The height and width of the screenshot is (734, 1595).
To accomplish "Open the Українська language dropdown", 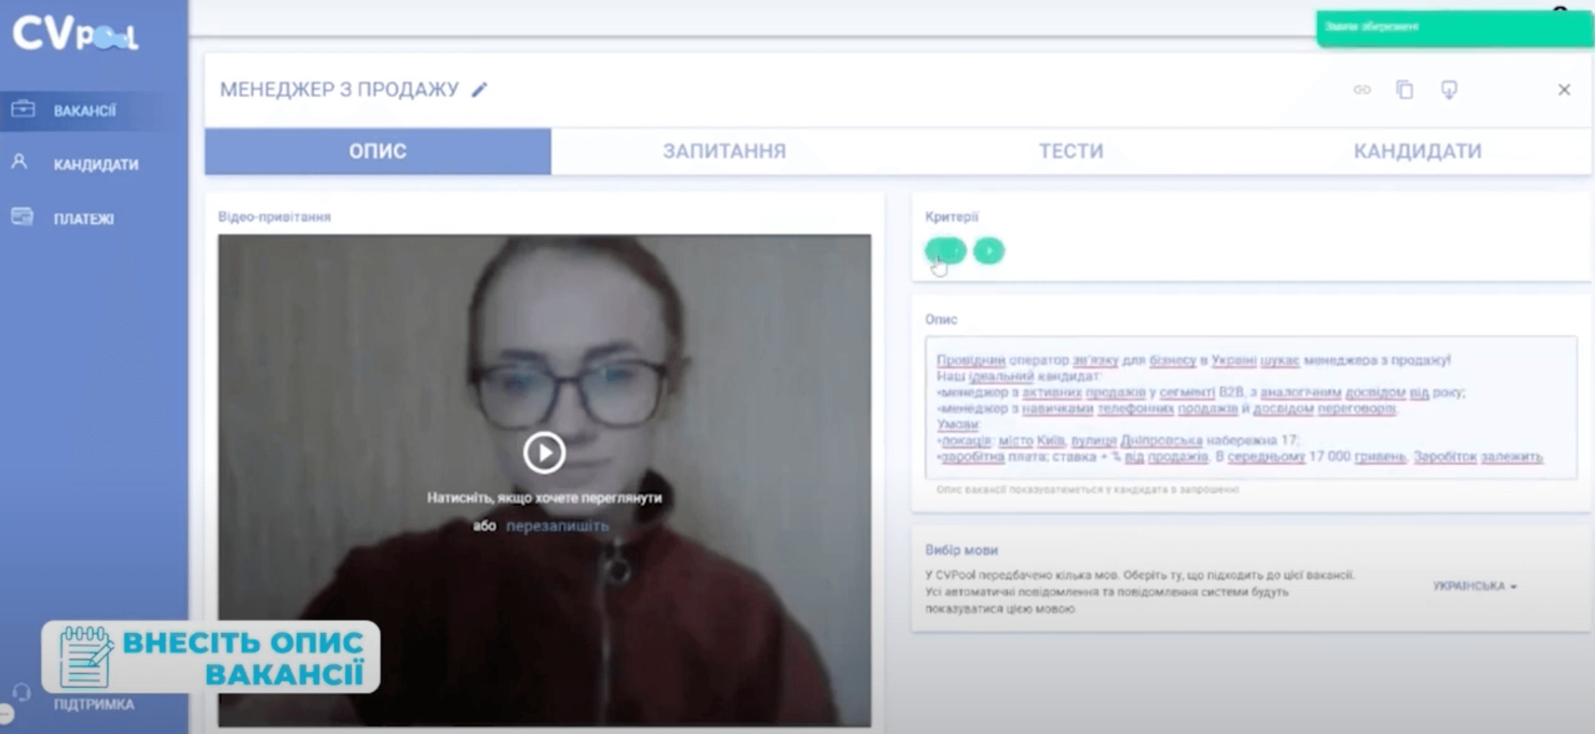I will (x=1475, y=586).
